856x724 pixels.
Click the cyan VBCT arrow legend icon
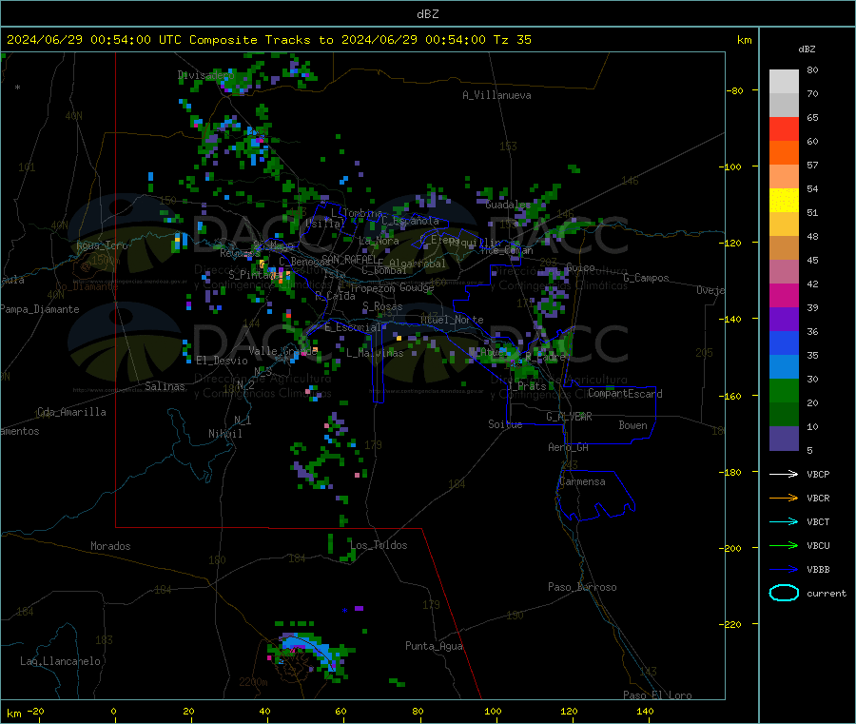(x=784, y=522)
